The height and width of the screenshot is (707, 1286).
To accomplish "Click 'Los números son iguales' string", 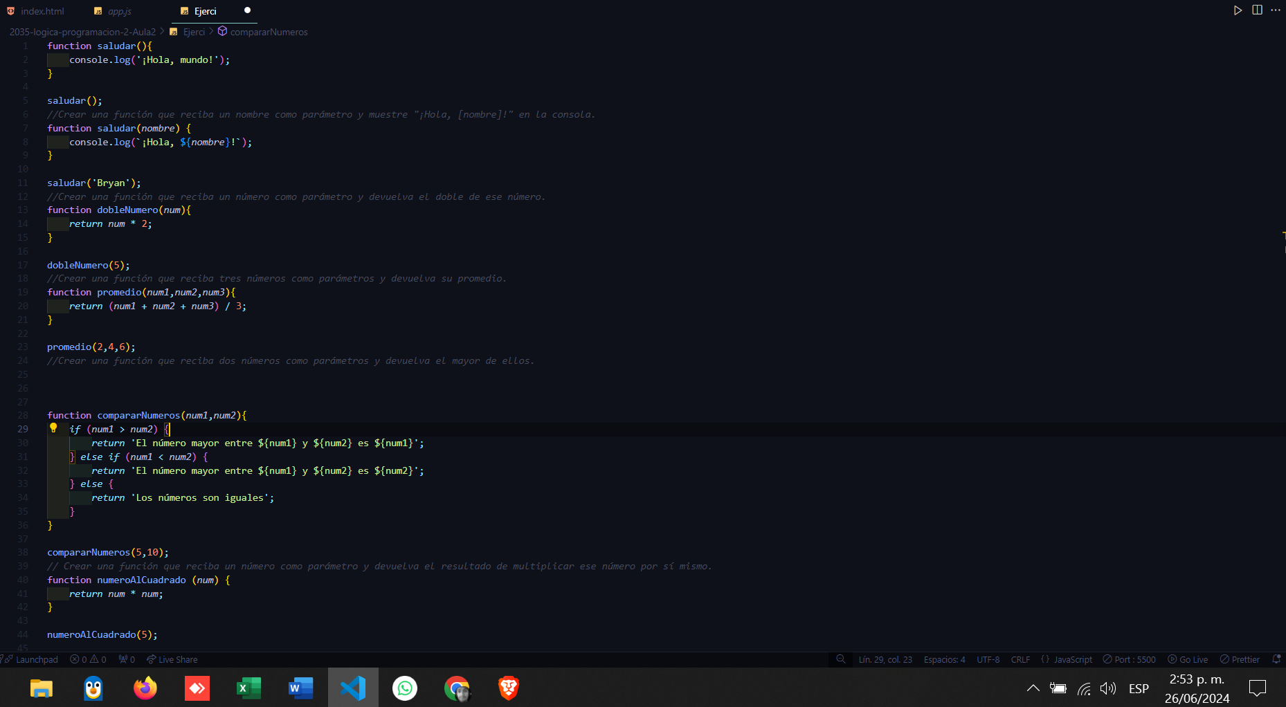I will click(200, 497).
